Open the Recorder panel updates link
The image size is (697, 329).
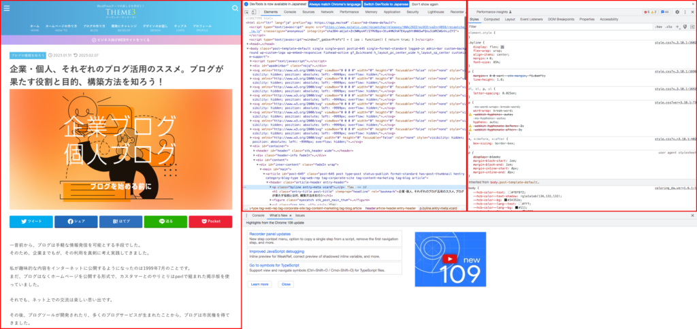(x=270, y=234)
